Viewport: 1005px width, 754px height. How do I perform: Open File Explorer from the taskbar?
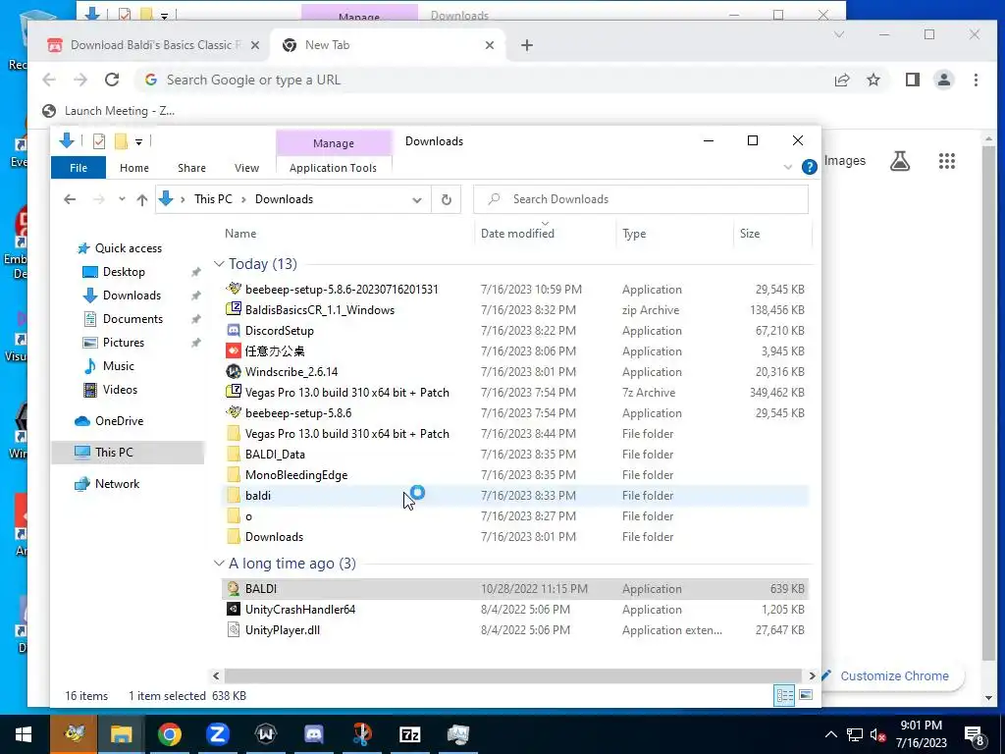(121, 734)
